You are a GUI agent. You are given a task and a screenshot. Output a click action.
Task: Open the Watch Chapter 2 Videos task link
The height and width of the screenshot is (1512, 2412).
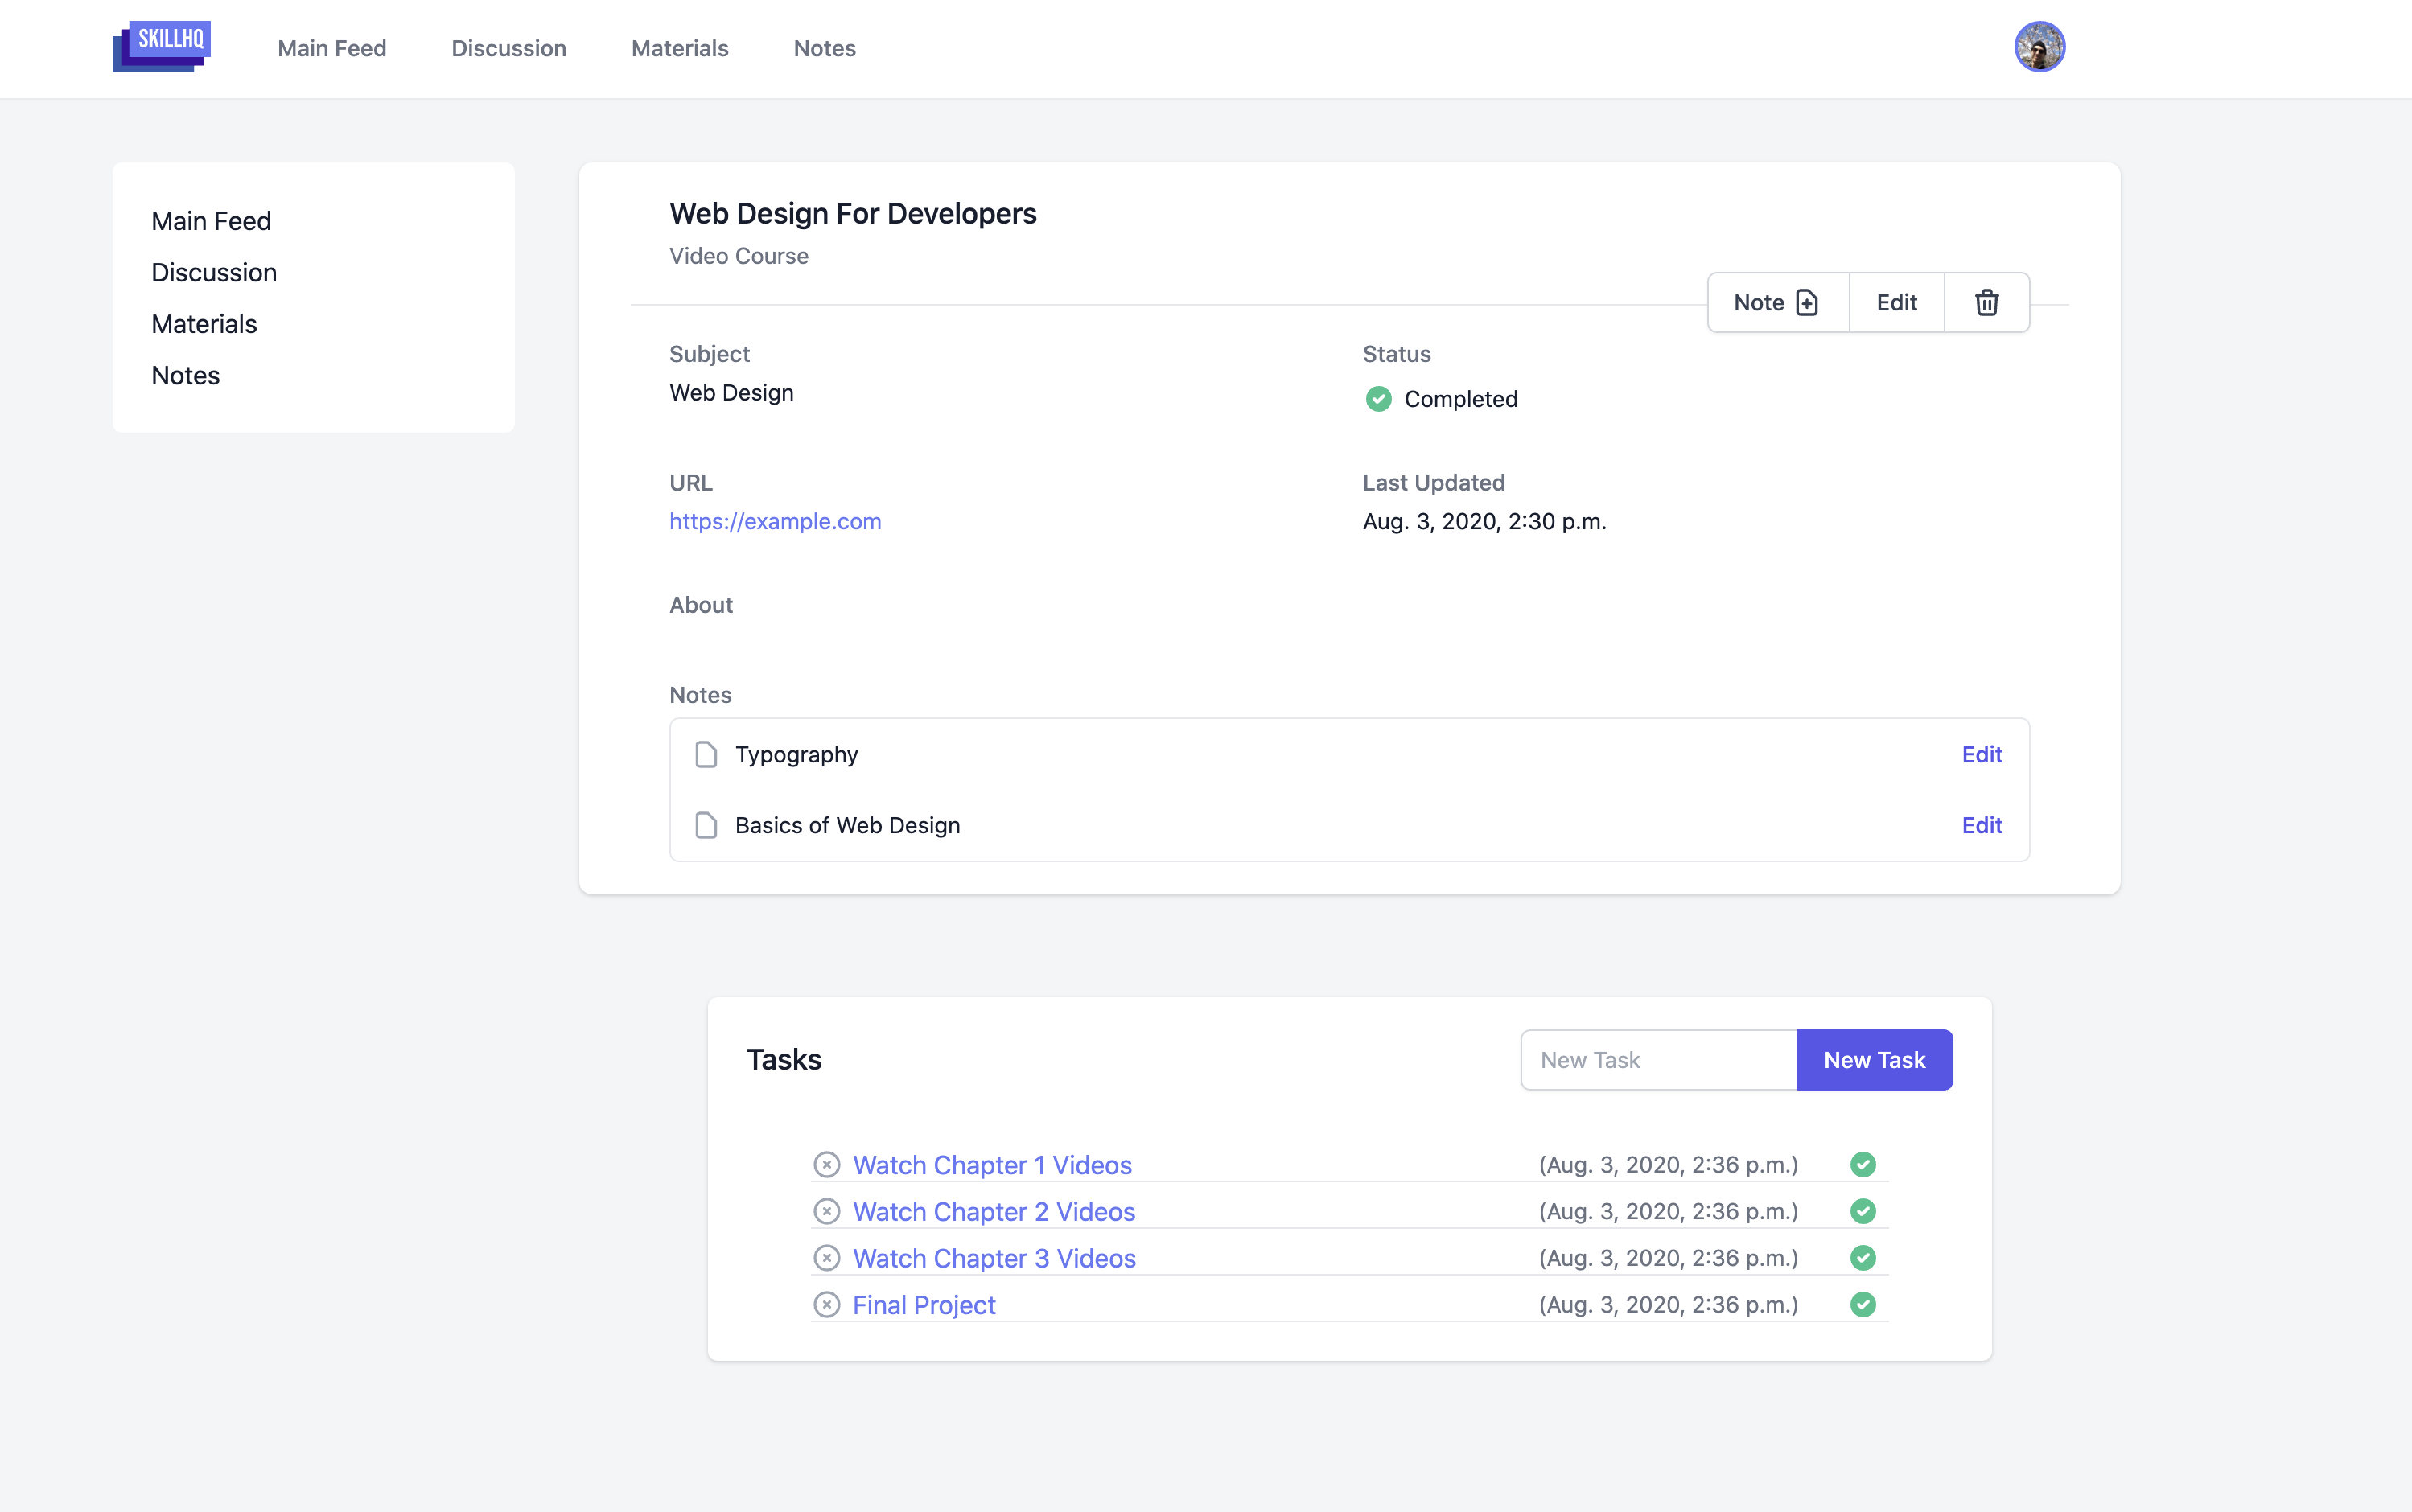coord(994,1211)
